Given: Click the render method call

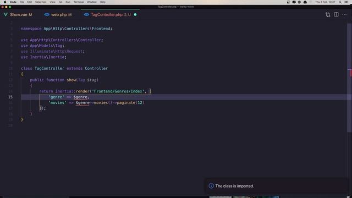Looking at the screenshot, I should tap(82, 91).
